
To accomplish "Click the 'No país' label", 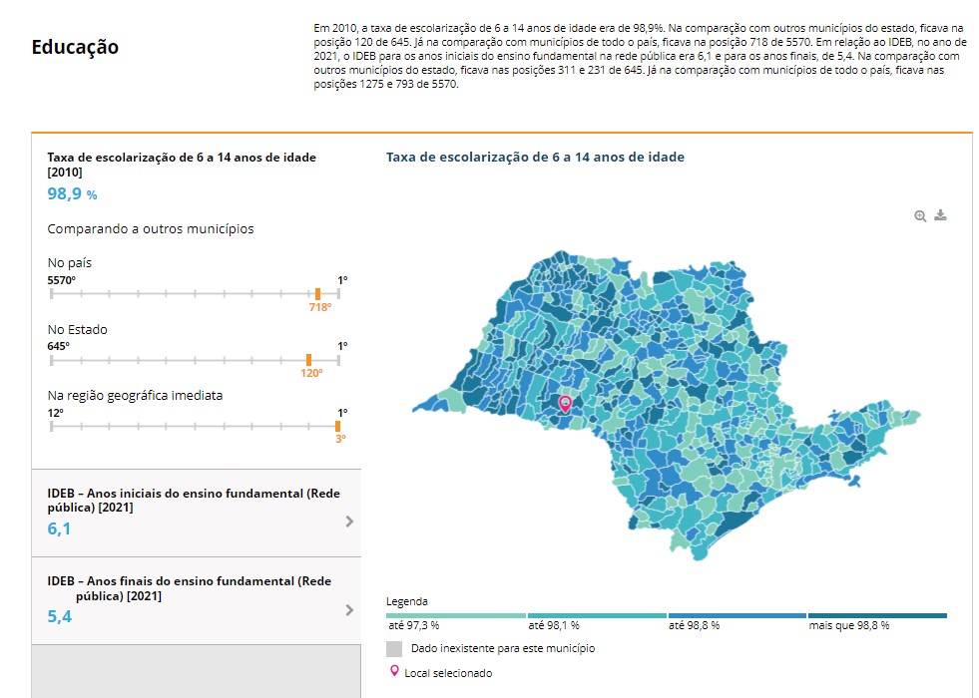I will point(69,262).
